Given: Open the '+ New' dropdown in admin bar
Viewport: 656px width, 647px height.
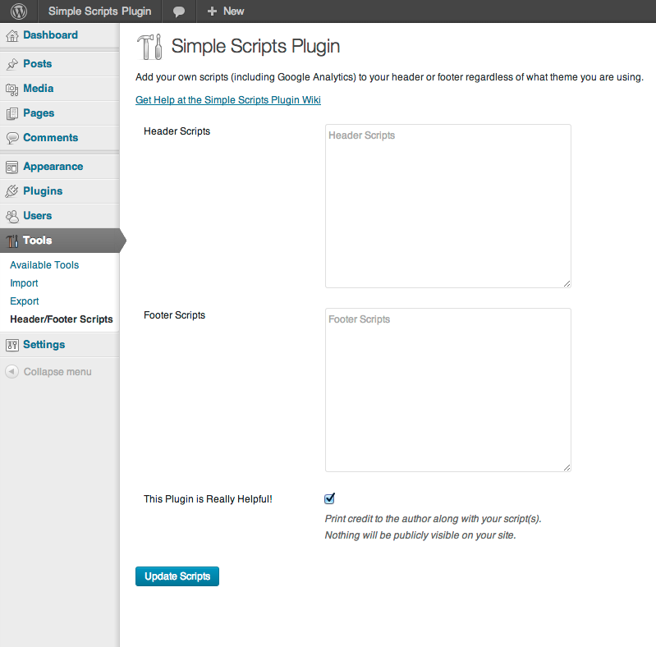Looking at the screenshot, I should [x=226, y=11].
